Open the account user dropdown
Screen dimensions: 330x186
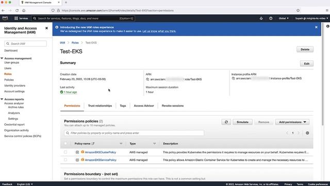[x=311, y=19]
